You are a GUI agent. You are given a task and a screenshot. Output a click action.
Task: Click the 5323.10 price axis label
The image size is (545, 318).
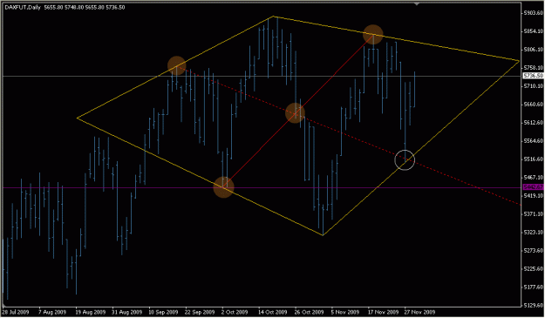click(x=534, y=233)
